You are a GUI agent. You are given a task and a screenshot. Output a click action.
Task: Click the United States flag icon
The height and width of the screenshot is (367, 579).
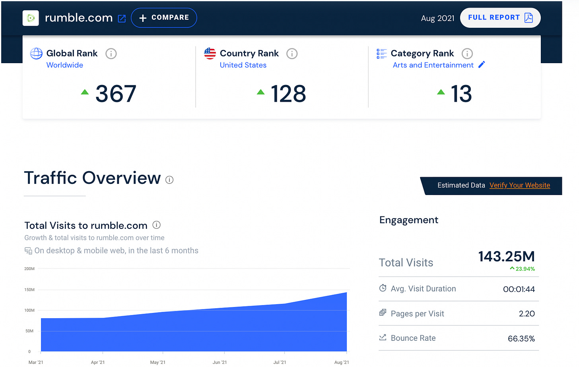coord(210,53)
